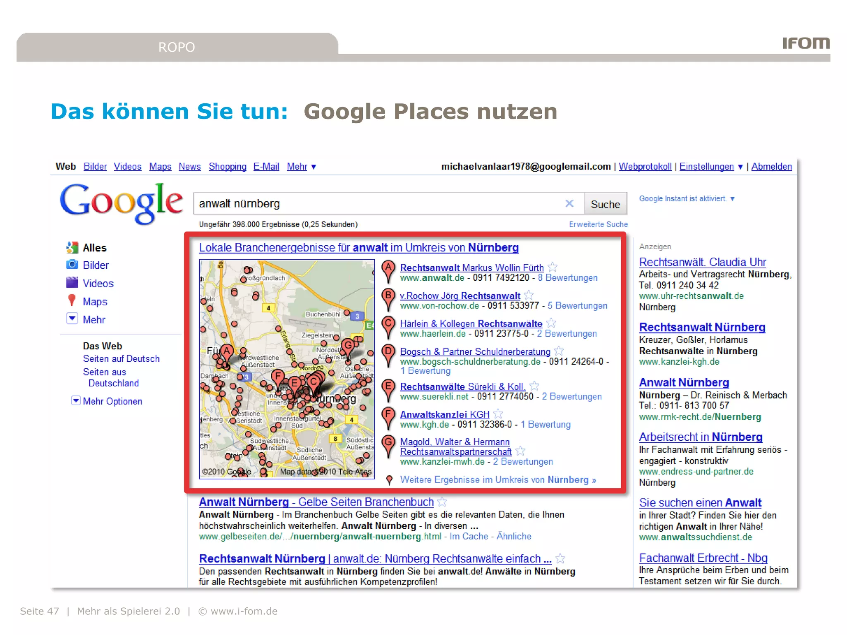The height and width of the screenshot is (635, 847).
Task: Open Im Cache link for gelbeseiten.de result
Action: (469, 536)
